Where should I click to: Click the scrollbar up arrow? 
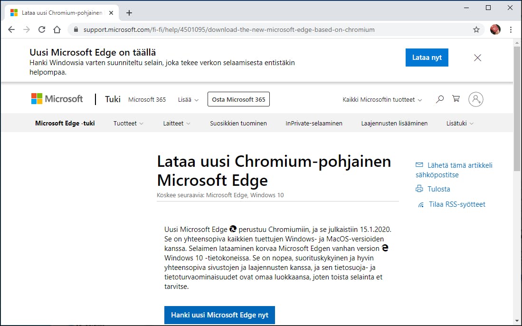tap(517, 43)
